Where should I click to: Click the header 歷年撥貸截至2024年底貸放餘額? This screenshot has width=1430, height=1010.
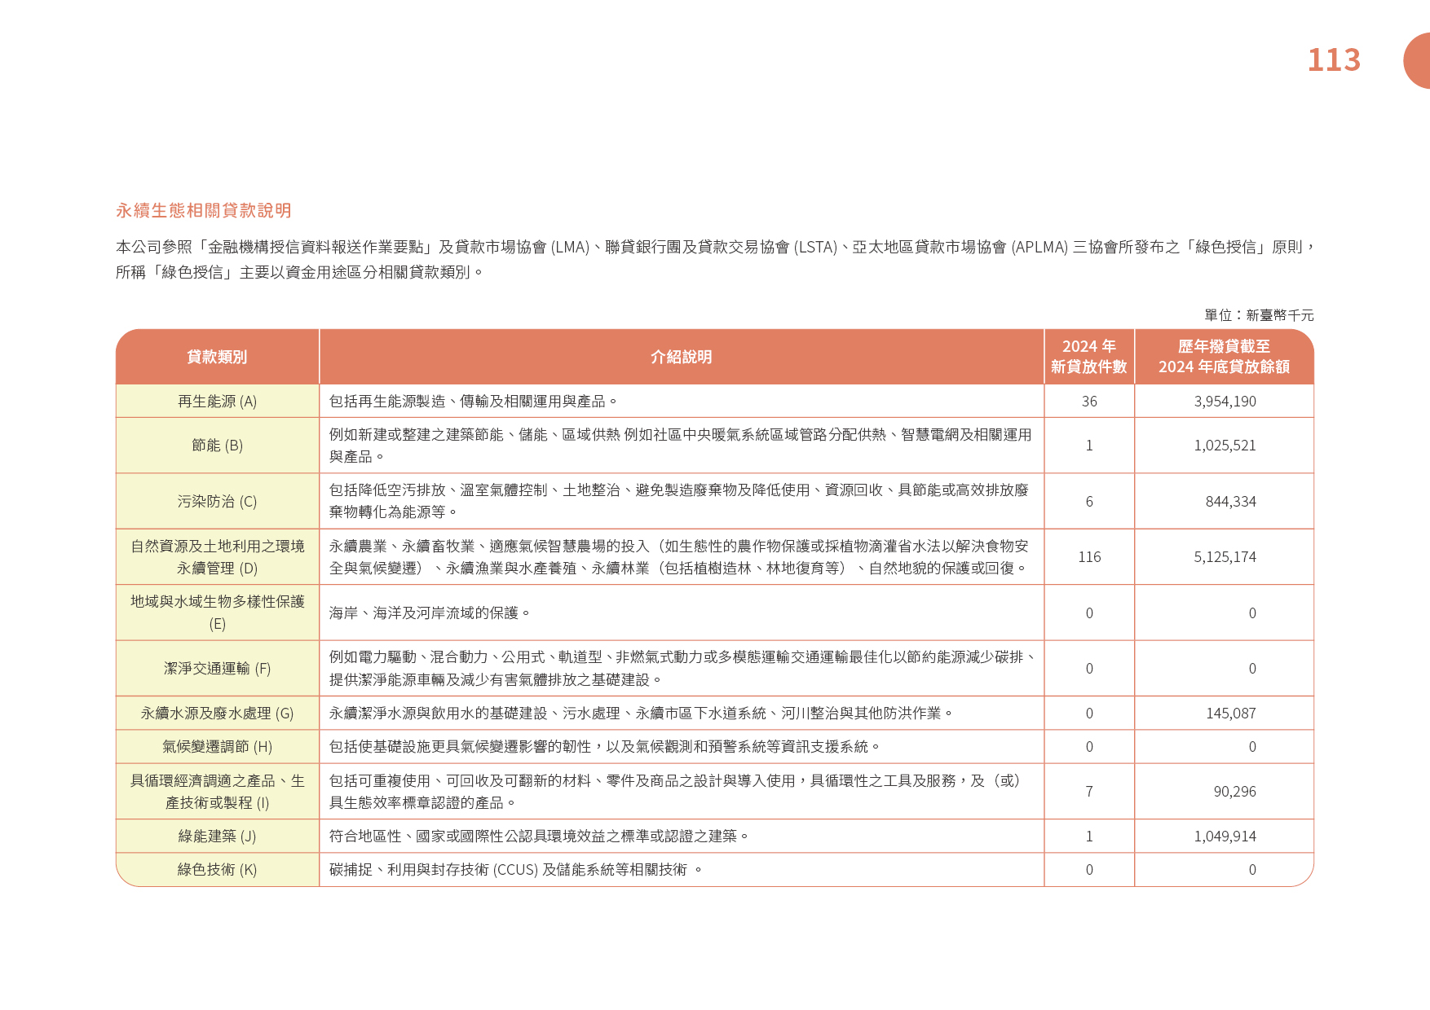pyautogui.click(x=1225, y=357)
